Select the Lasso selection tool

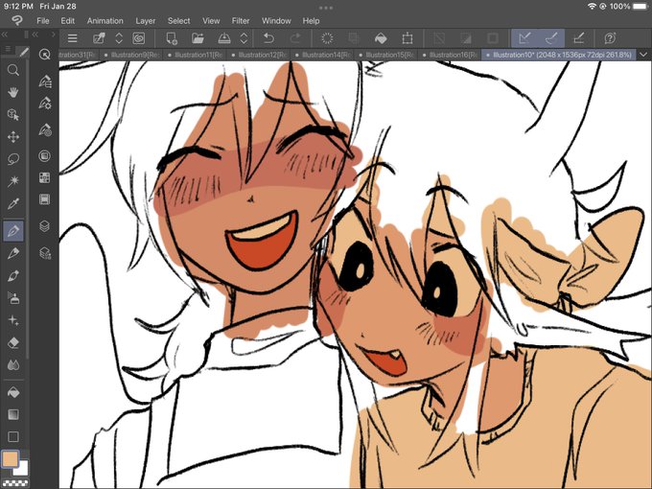(13, 159)
